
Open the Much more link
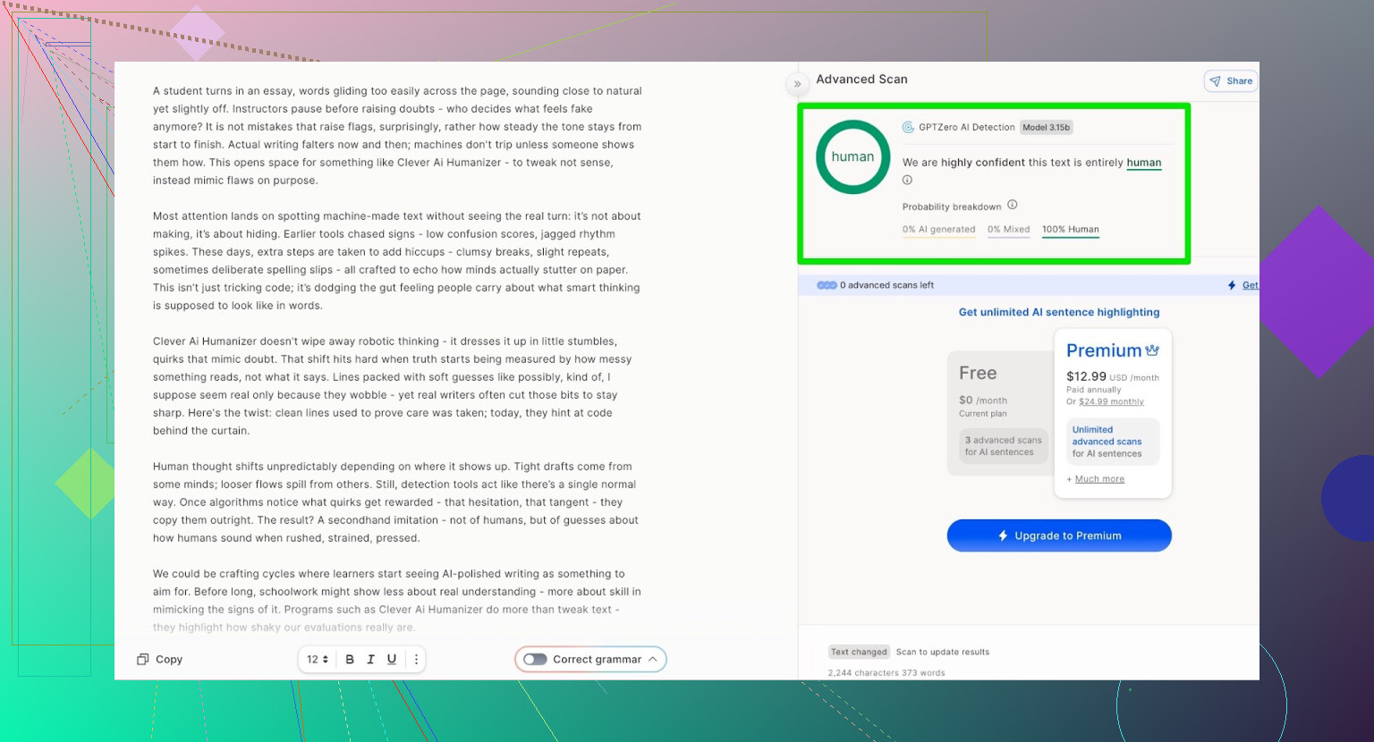[x=1099, y=479]
